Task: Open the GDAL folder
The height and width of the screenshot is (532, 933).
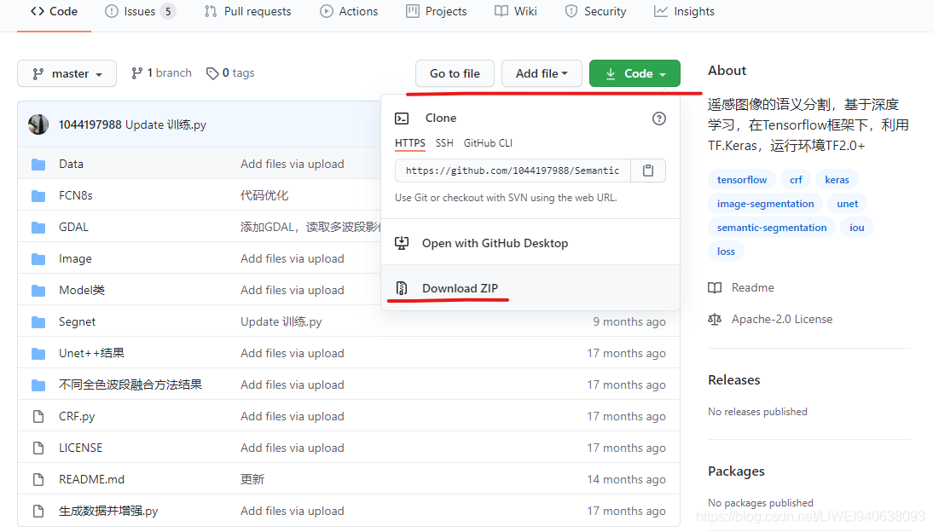Action: (73, 227)
